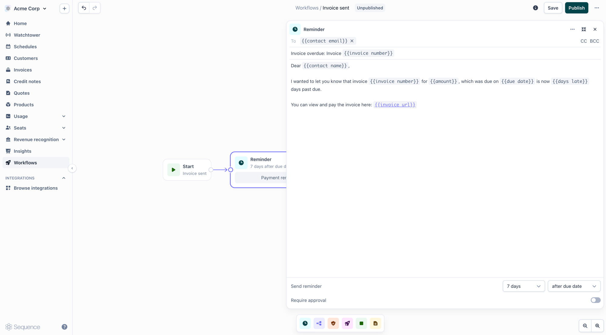Viewport: 606px width, 335px height.
Task: Open Credit notes in the sidebar
Action: (36, 81)
